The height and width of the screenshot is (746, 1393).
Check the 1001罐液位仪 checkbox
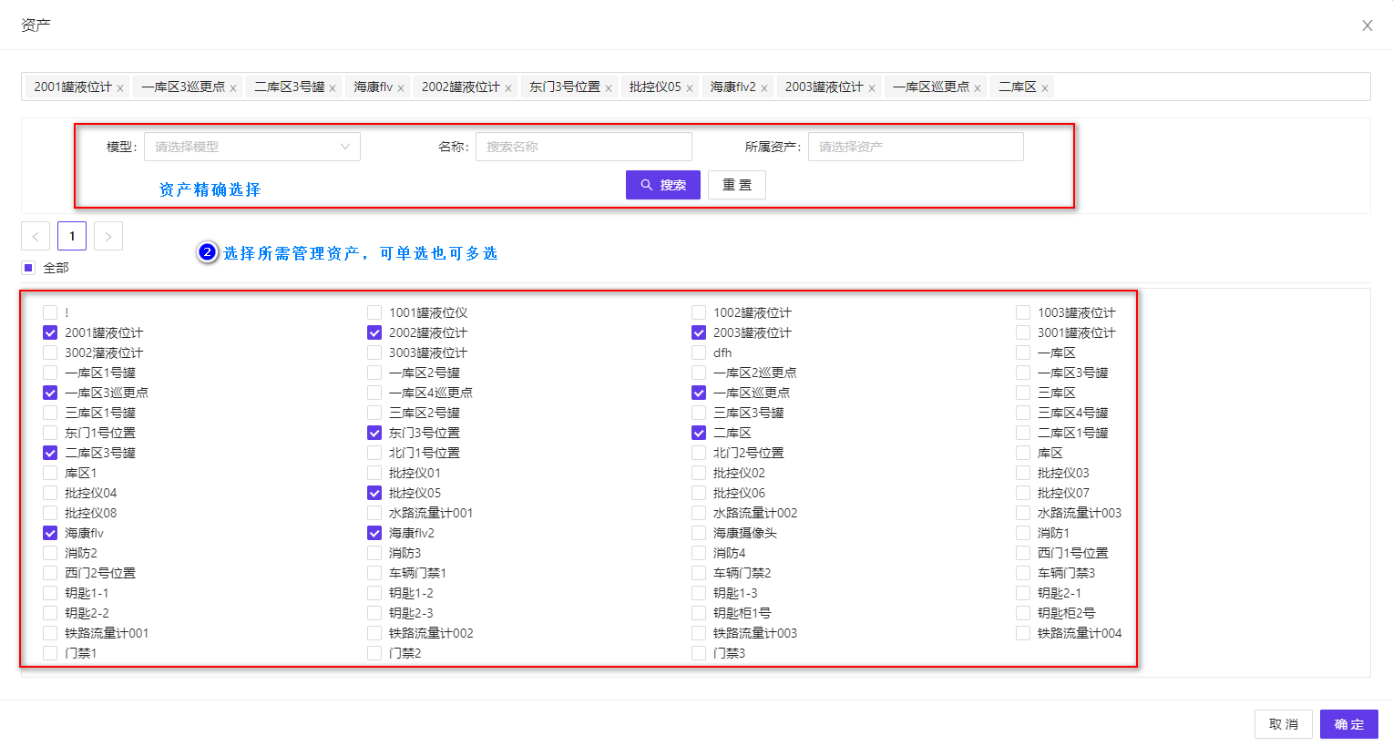tap(374, 312)
